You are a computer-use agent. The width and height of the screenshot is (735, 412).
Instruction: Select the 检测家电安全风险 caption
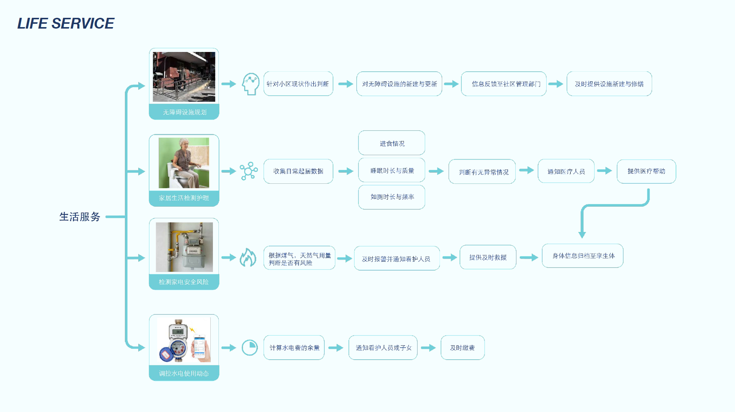(x=184, y=282)
